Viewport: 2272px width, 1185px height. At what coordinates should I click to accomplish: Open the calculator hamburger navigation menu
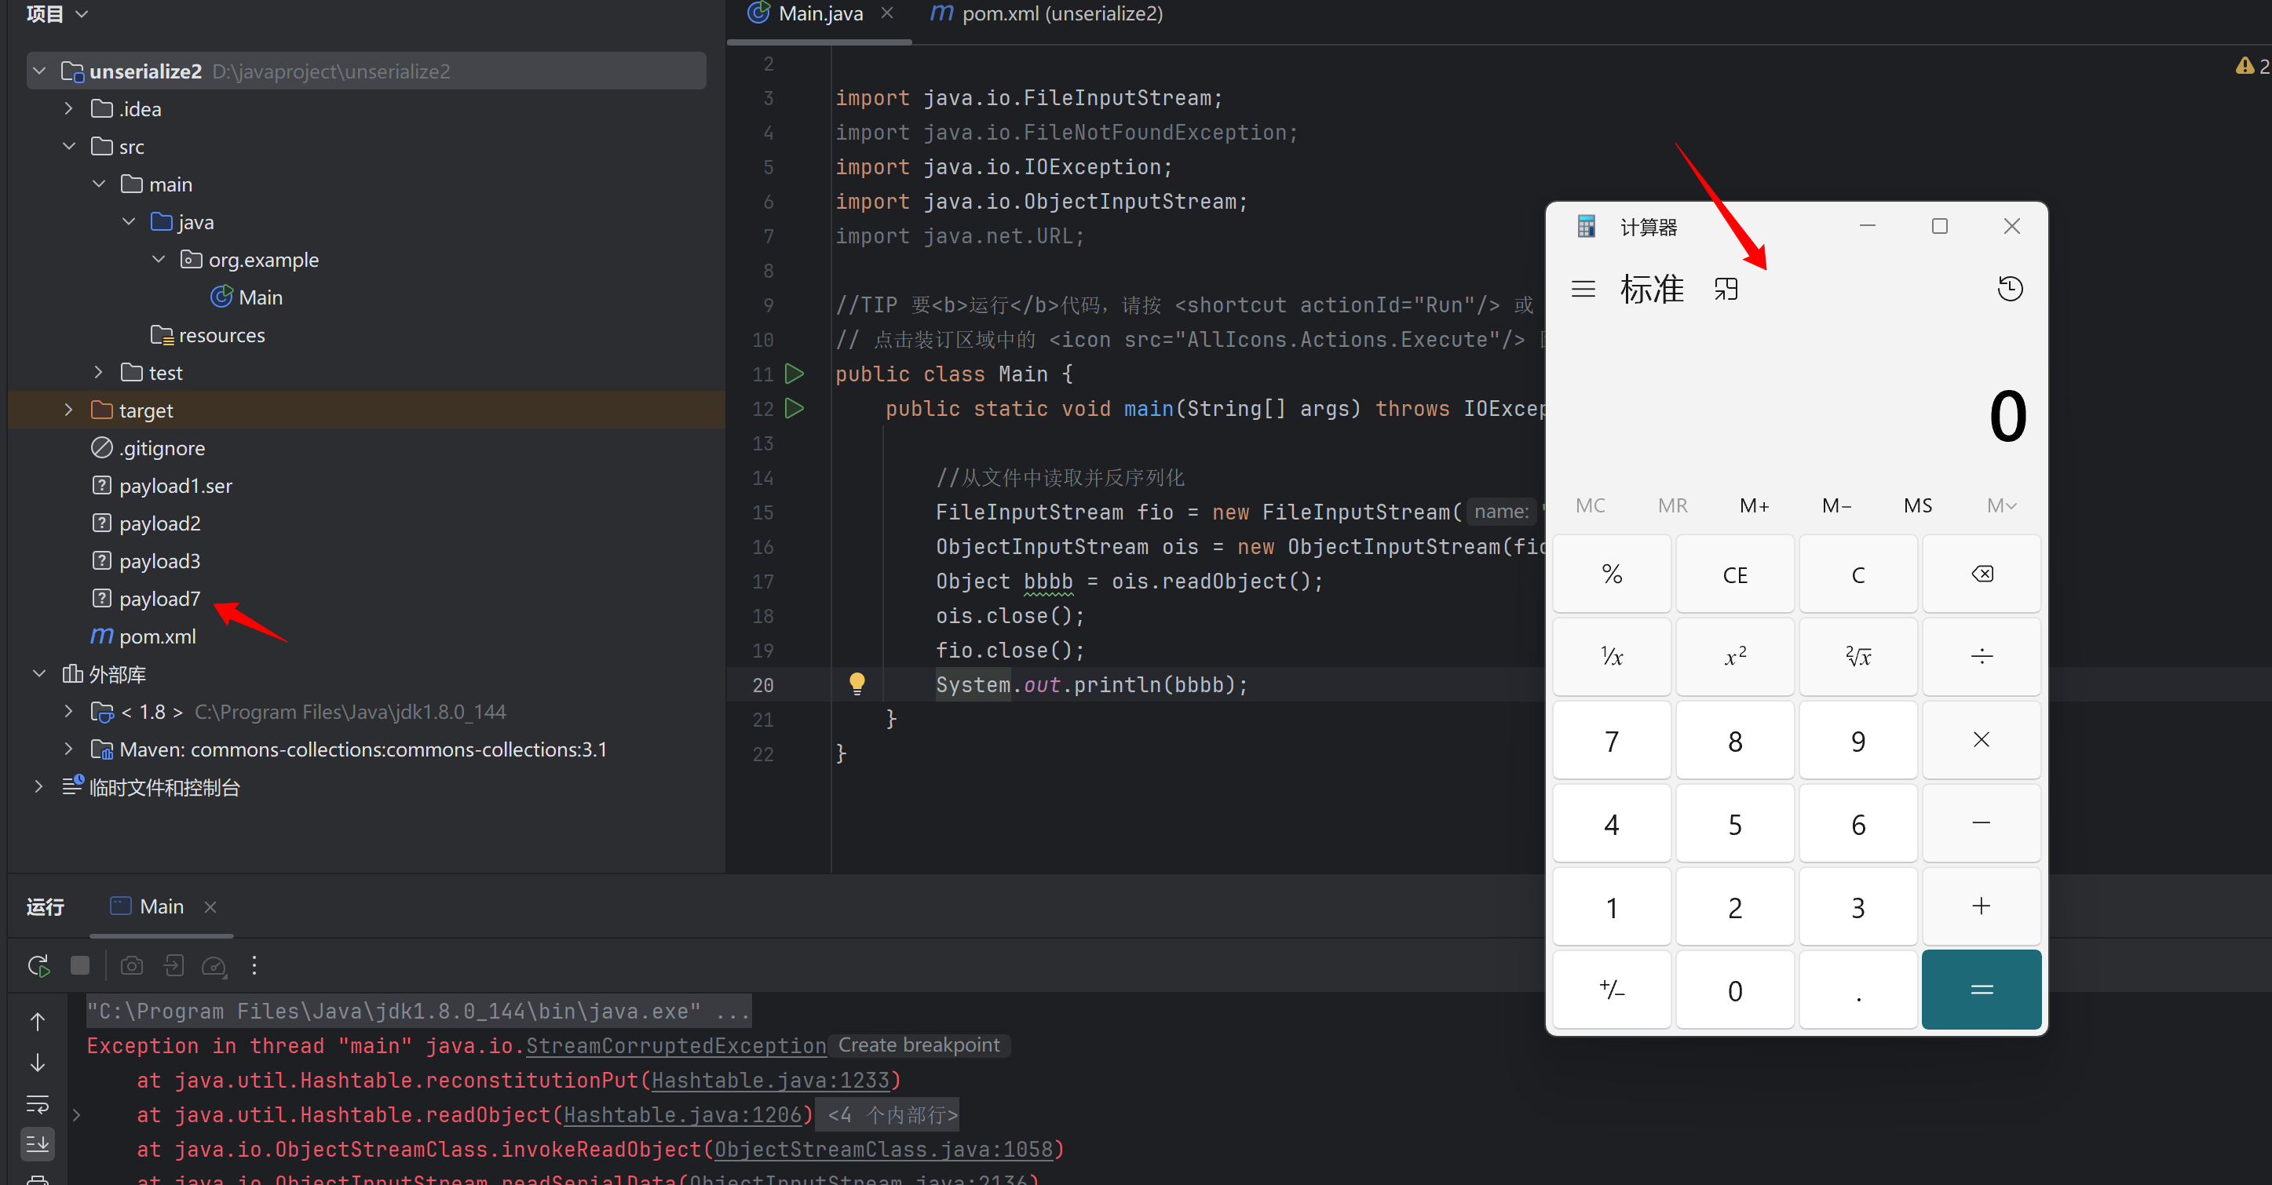(1583, 290)
